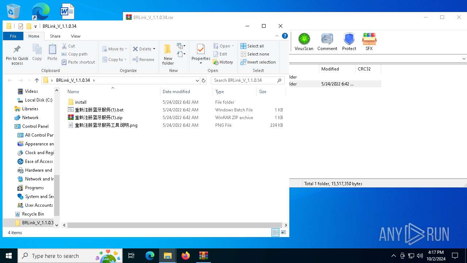Open the New item dropdown icon
The image size is (467, 263).
point(181,46)
